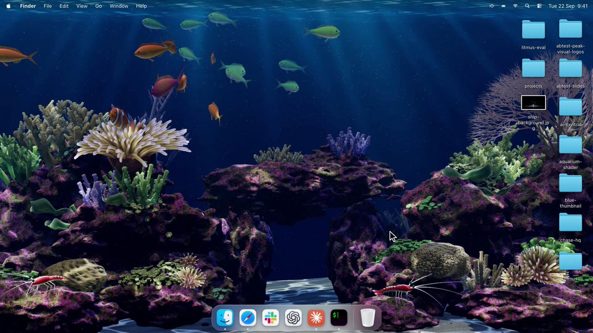Image resolution: width=593 pixels, height=333 pixels.
Task: Select the projects folder on desktop
Action: click(533, 68)
